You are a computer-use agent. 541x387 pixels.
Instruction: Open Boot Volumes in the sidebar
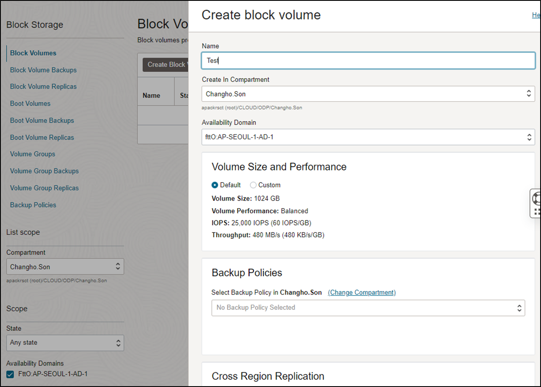pyautogui.click(x=30, y=104)
